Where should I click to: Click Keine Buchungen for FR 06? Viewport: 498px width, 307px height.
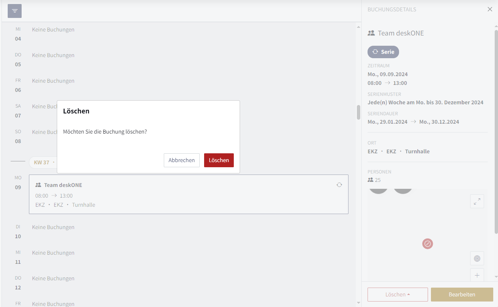(53, 81)
